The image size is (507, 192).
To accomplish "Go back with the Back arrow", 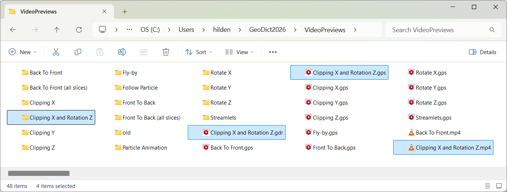I will (x=13, y=30).
